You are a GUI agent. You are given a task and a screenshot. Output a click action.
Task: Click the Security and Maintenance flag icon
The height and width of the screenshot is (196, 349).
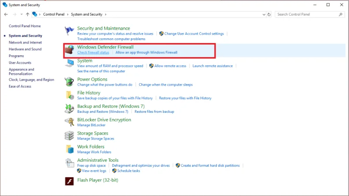click(x=69, y=31)
